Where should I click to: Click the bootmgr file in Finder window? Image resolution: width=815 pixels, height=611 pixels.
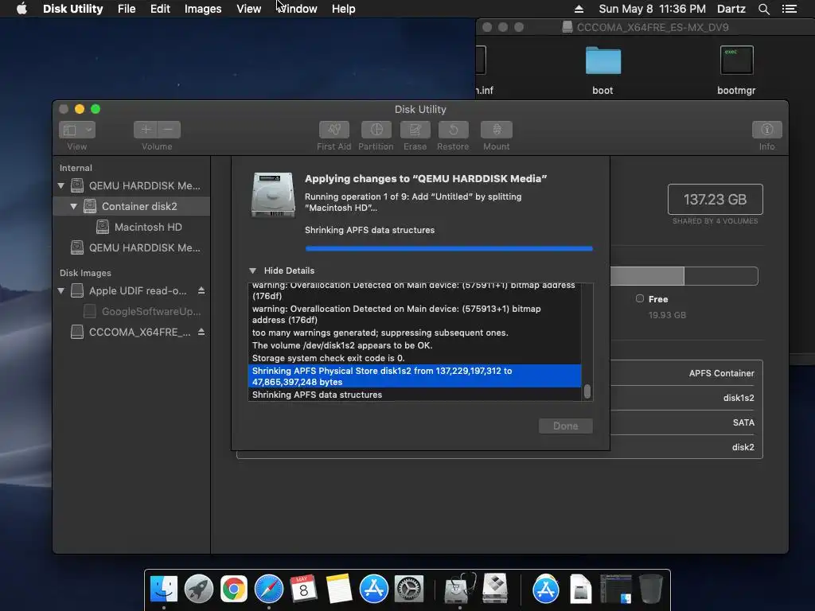[x=736, y=60]
